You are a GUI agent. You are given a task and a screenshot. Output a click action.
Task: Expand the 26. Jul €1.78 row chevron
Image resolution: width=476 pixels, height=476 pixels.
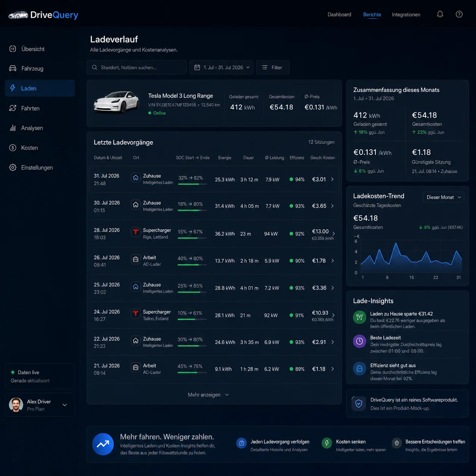tap(333, 261)
